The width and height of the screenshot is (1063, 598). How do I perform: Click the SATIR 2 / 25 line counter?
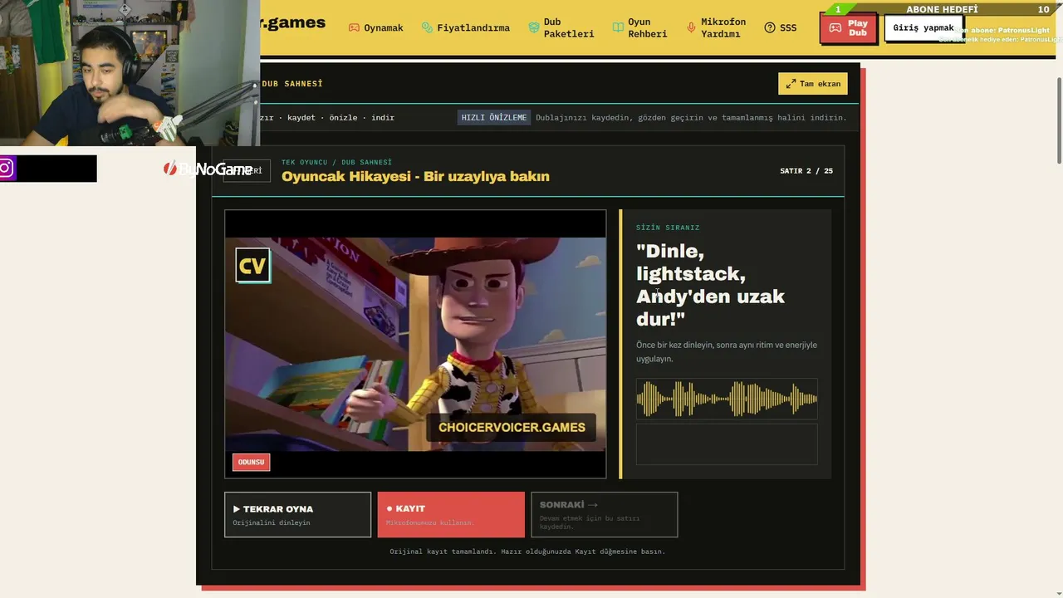pyautogui.click(x=806, y=171)
